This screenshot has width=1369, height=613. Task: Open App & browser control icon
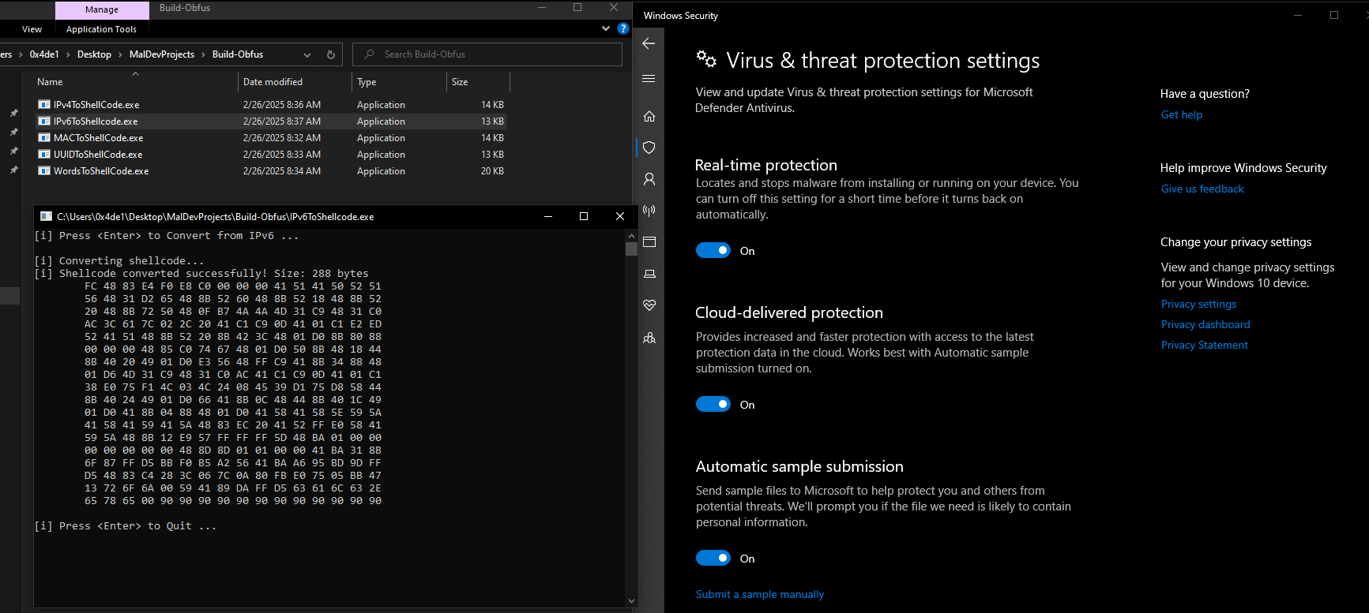(649, 241)
